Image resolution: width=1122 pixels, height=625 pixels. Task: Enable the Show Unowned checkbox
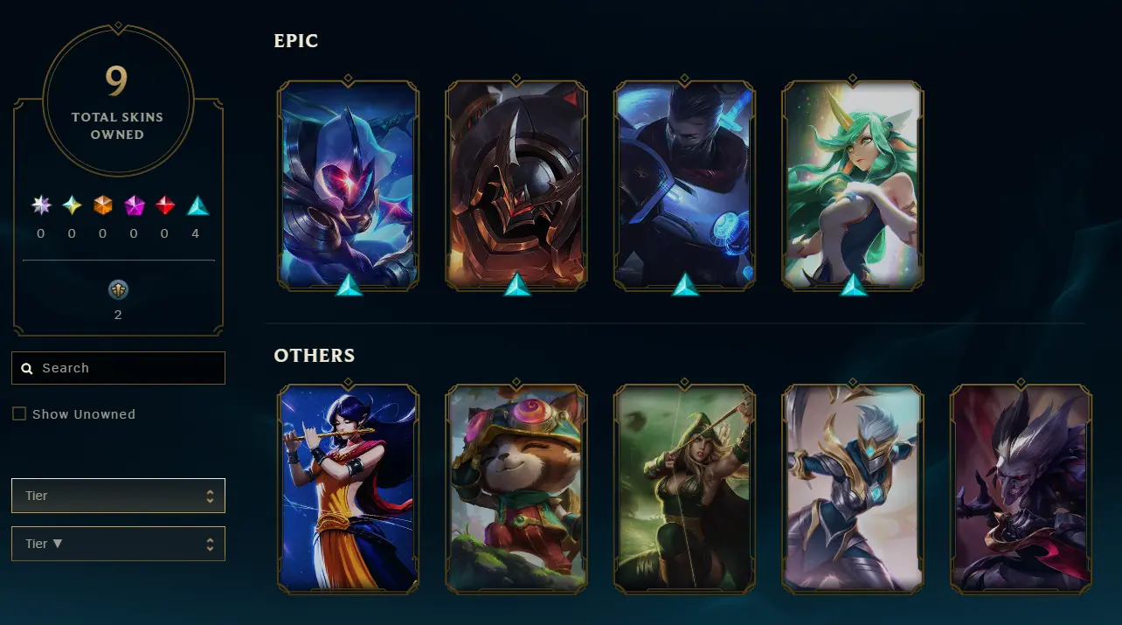pos(19,413)
